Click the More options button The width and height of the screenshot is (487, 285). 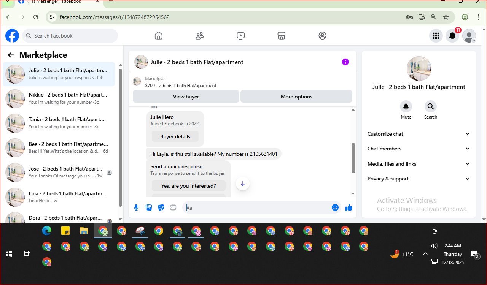(296, 97)
